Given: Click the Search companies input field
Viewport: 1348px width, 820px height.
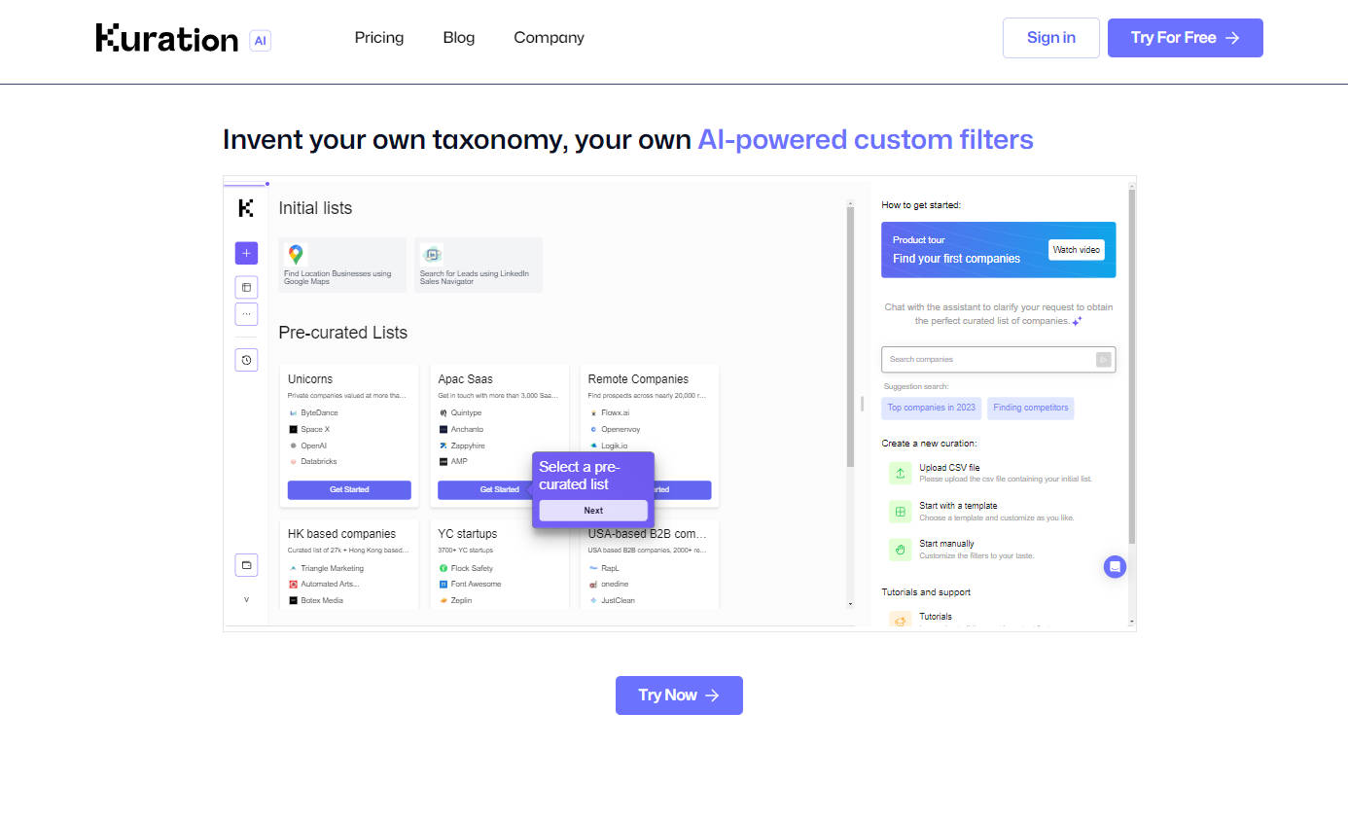Looking at the screenshot, I should [x=987, y=359].
